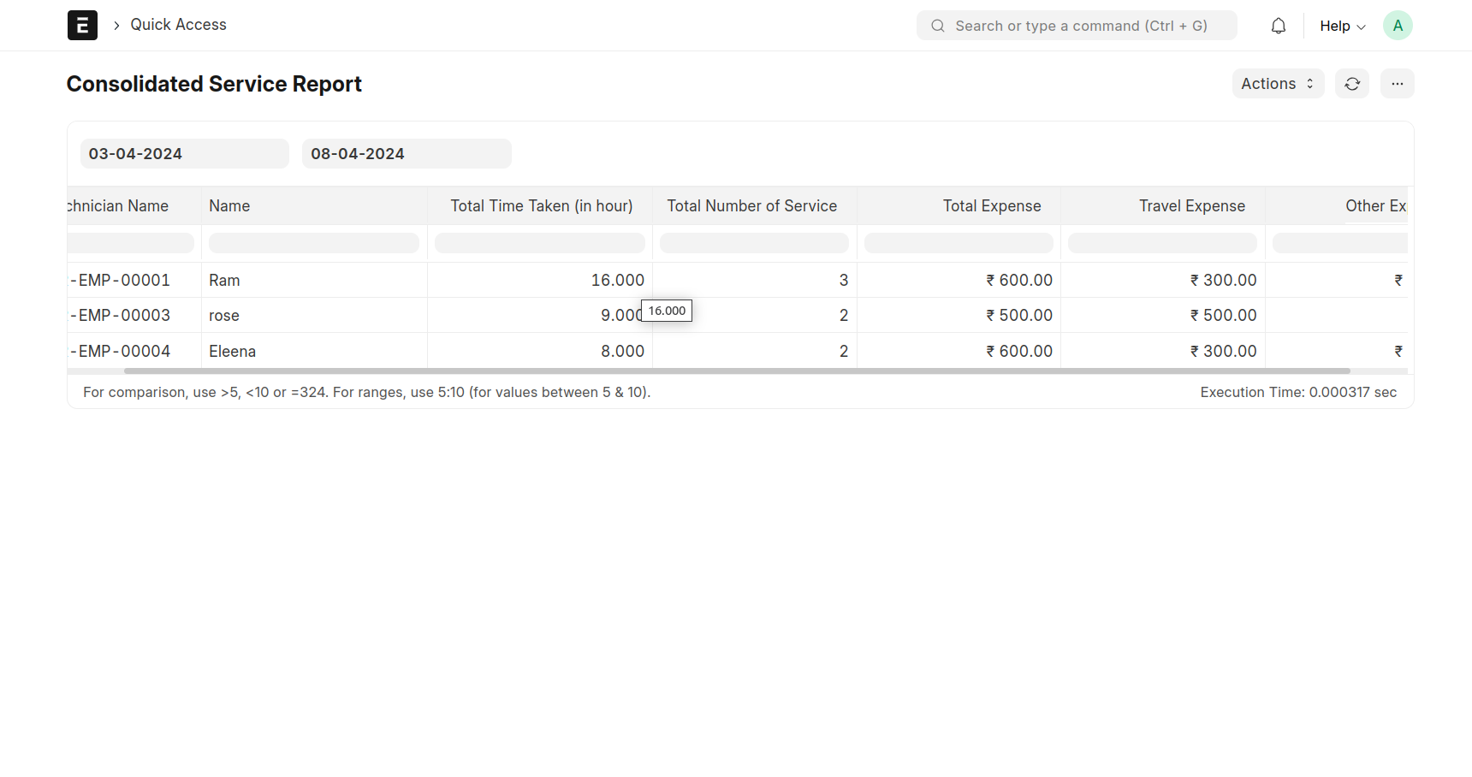Click the ERPNext home logo icon

82,26
